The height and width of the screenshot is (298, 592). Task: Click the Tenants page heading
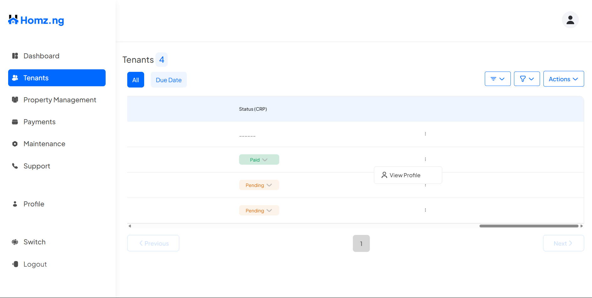point(138,60)
